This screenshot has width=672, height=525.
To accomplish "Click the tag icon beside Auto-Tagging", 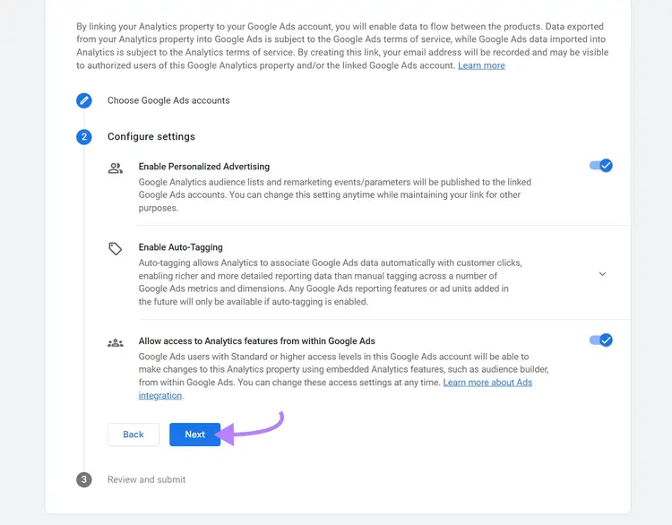I will point(115,248).
